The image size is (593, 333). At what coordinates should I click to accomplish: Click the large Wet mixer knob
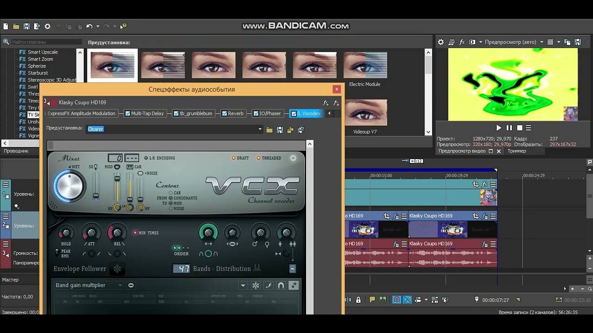tap(69, 186)
